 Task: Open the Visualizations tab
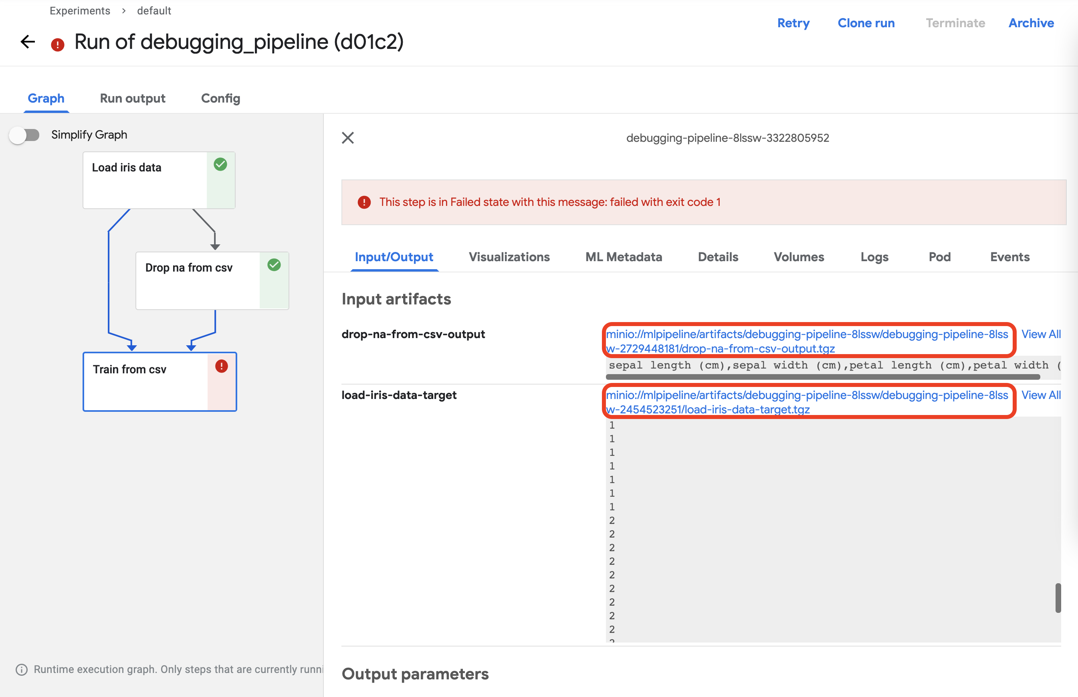[x=509, y=257]
